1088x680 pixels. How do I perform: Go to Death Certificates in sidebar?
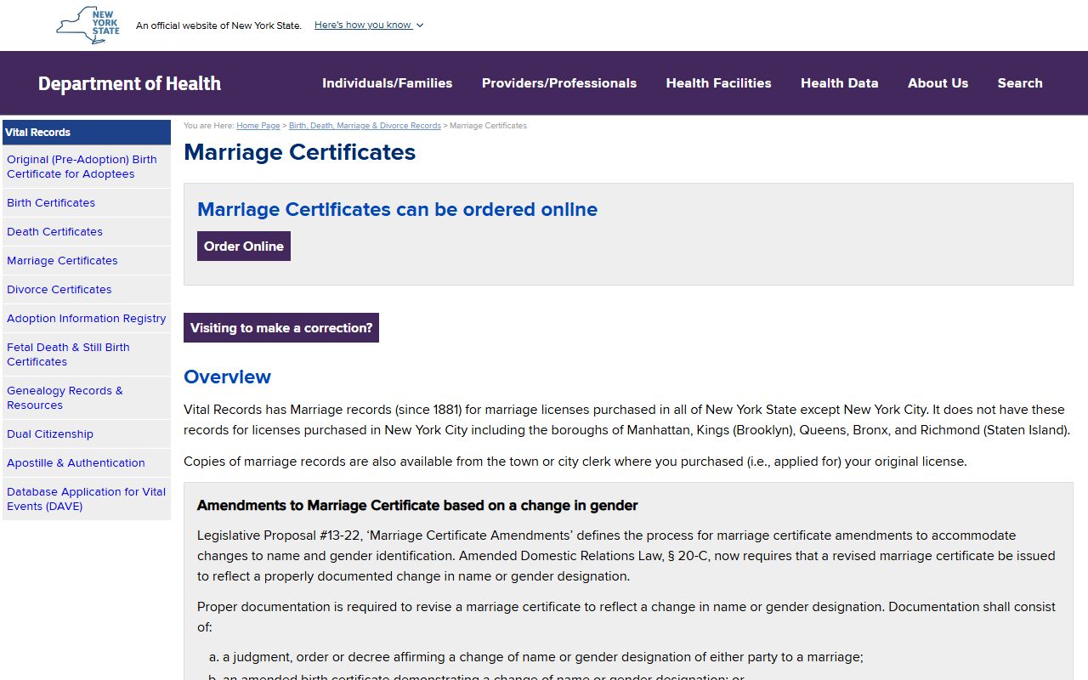[87, 232]
